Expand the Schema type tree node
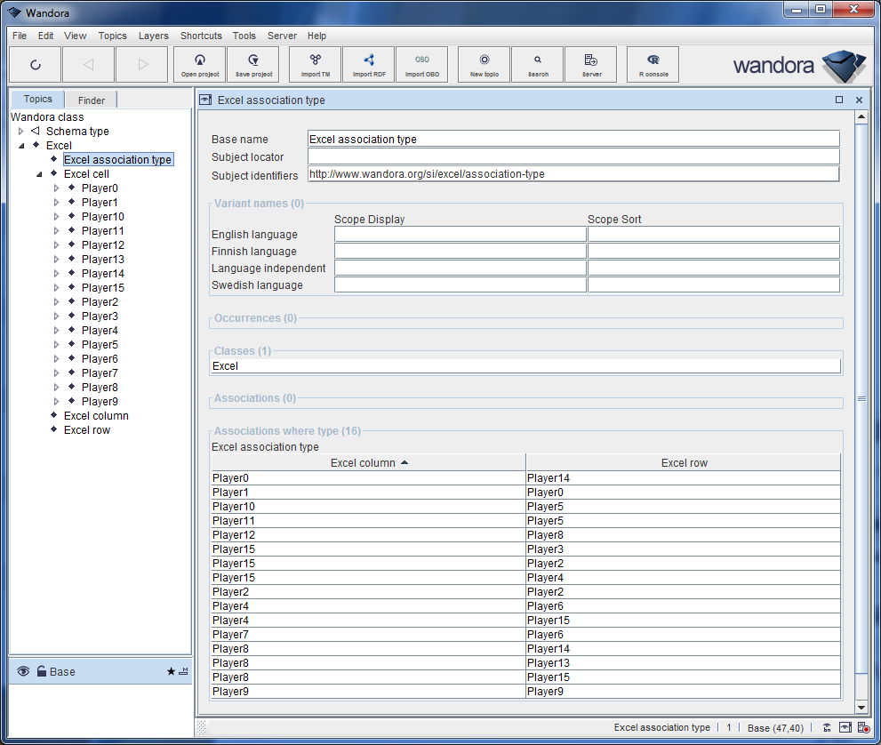The height and width of the screenshot is (745, 881). (21, 132)
